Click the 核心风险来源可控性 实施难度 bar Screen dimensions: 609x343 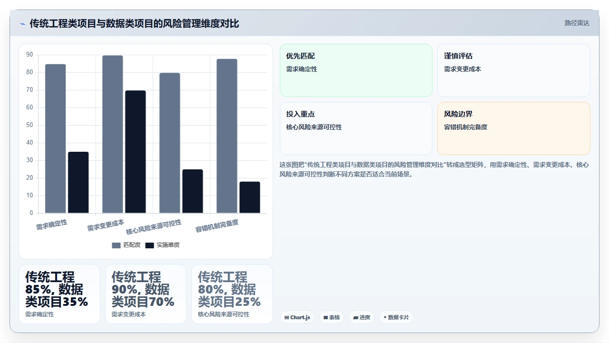(193, 191)
